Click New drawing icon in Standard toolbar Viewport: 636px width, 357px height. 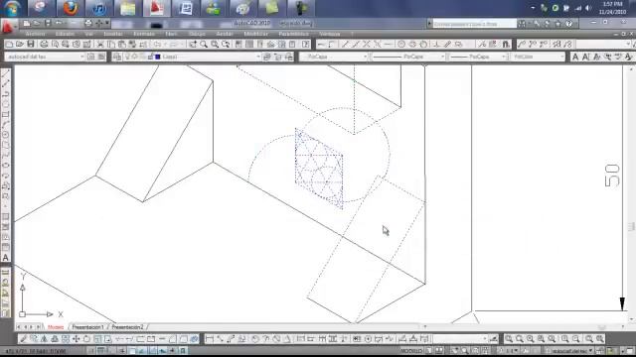(9, 44)
